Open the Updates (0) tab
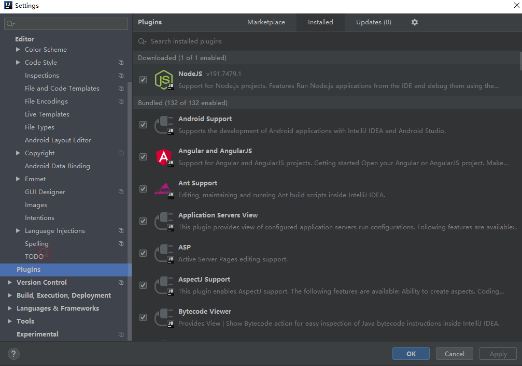The height and width of the screenshot is (366, 522). 374,22
